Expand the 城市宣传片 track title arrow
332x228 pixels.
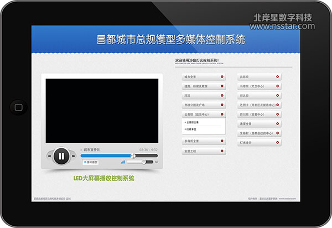tap(81, 149)
